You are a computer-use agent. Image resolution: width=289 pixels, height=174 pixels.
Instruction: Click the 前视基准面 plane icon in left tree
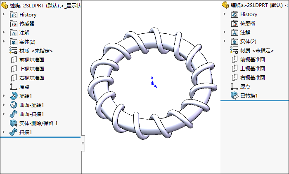tap(14, 60)
